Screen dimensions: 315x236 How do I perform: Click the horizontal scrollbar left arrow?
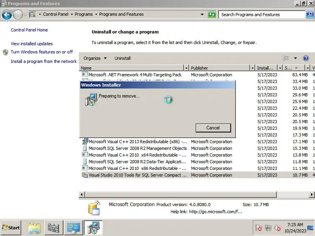[x=82, y=194]
